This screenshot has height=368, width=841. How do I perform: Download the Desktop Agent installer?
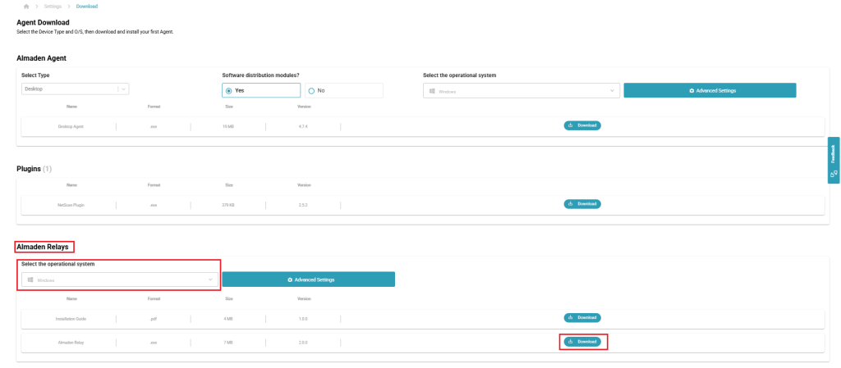click(x=582, y=125)
